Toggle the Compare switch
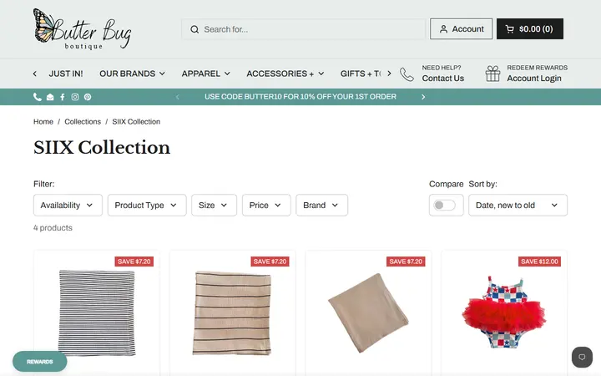Viewport: 601px width, 376px height. point(445,206)
